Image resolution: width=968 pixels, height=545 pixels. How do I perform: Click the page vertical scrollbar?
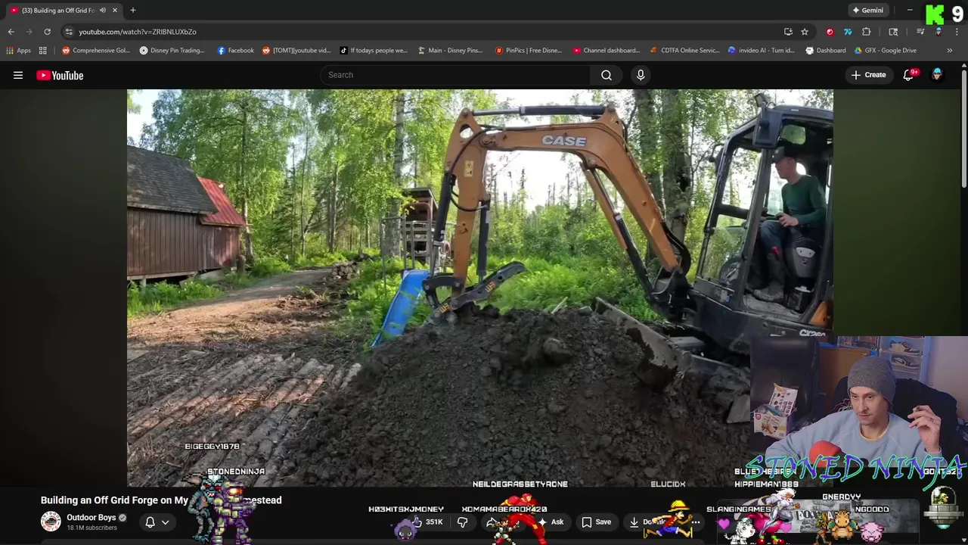tap(964, 129)
